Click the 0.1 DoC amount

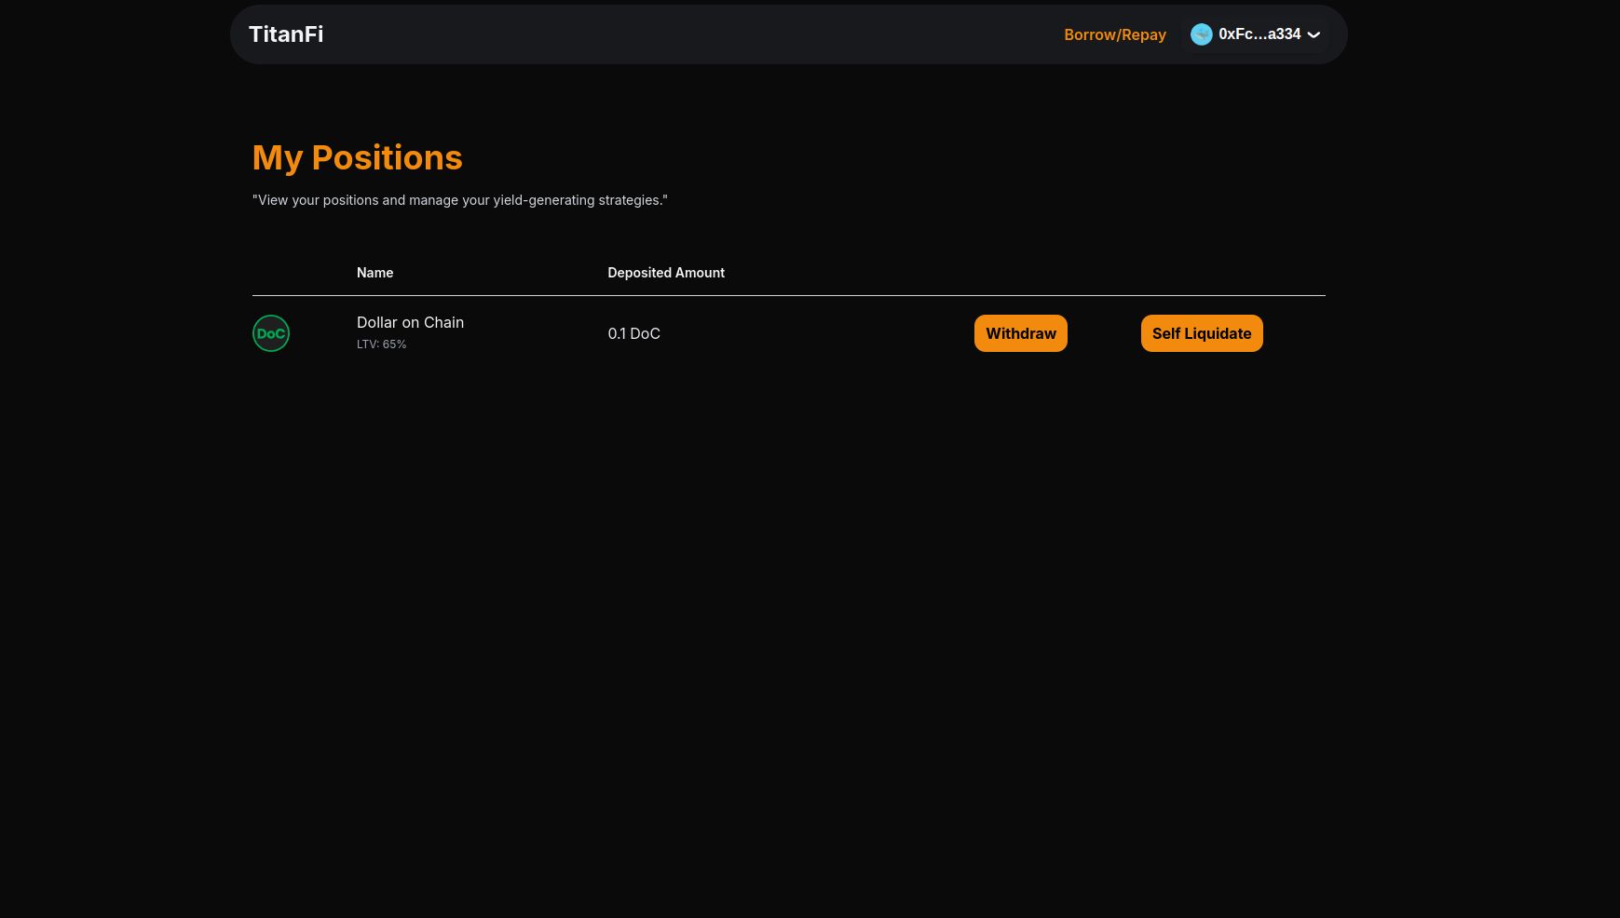(x=633, y=333)
